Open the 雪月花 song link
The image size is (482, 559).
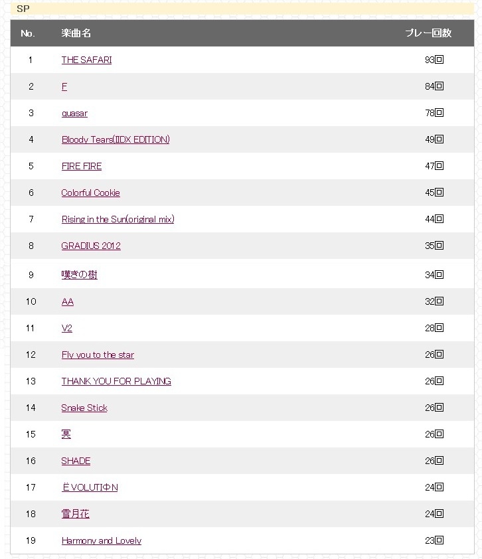pyautogui.click(x=75, y=514)
